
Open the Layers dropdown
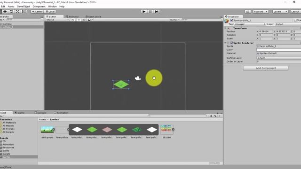tap(280, 12)
